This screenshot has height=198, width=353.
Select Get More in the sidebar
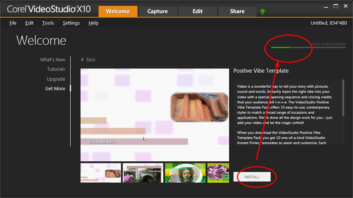55,88
